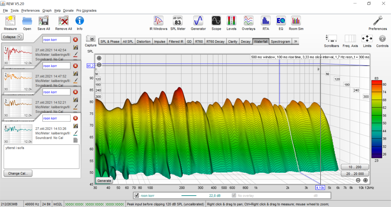391x207 pixels.
Task: Toggle the Freq. Axis mode
Action: [350, 39]
